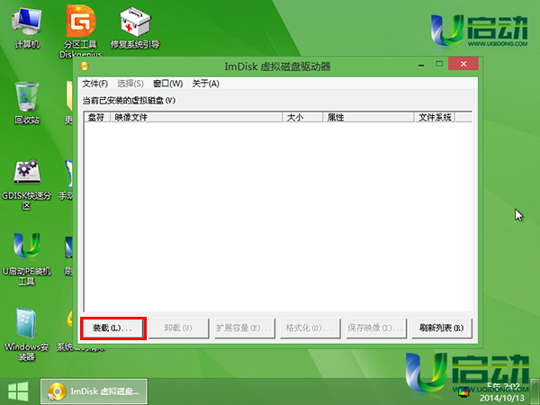Open the 窗口(W) menu

pyautogui.click(x=167, y=84)
